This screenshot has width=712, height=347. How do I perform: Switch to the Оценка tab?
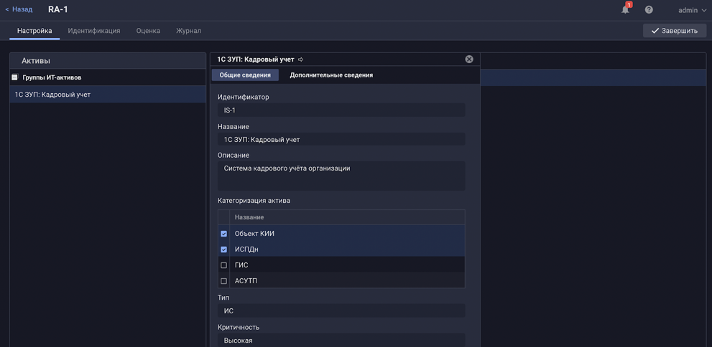[x=148, y=31]
